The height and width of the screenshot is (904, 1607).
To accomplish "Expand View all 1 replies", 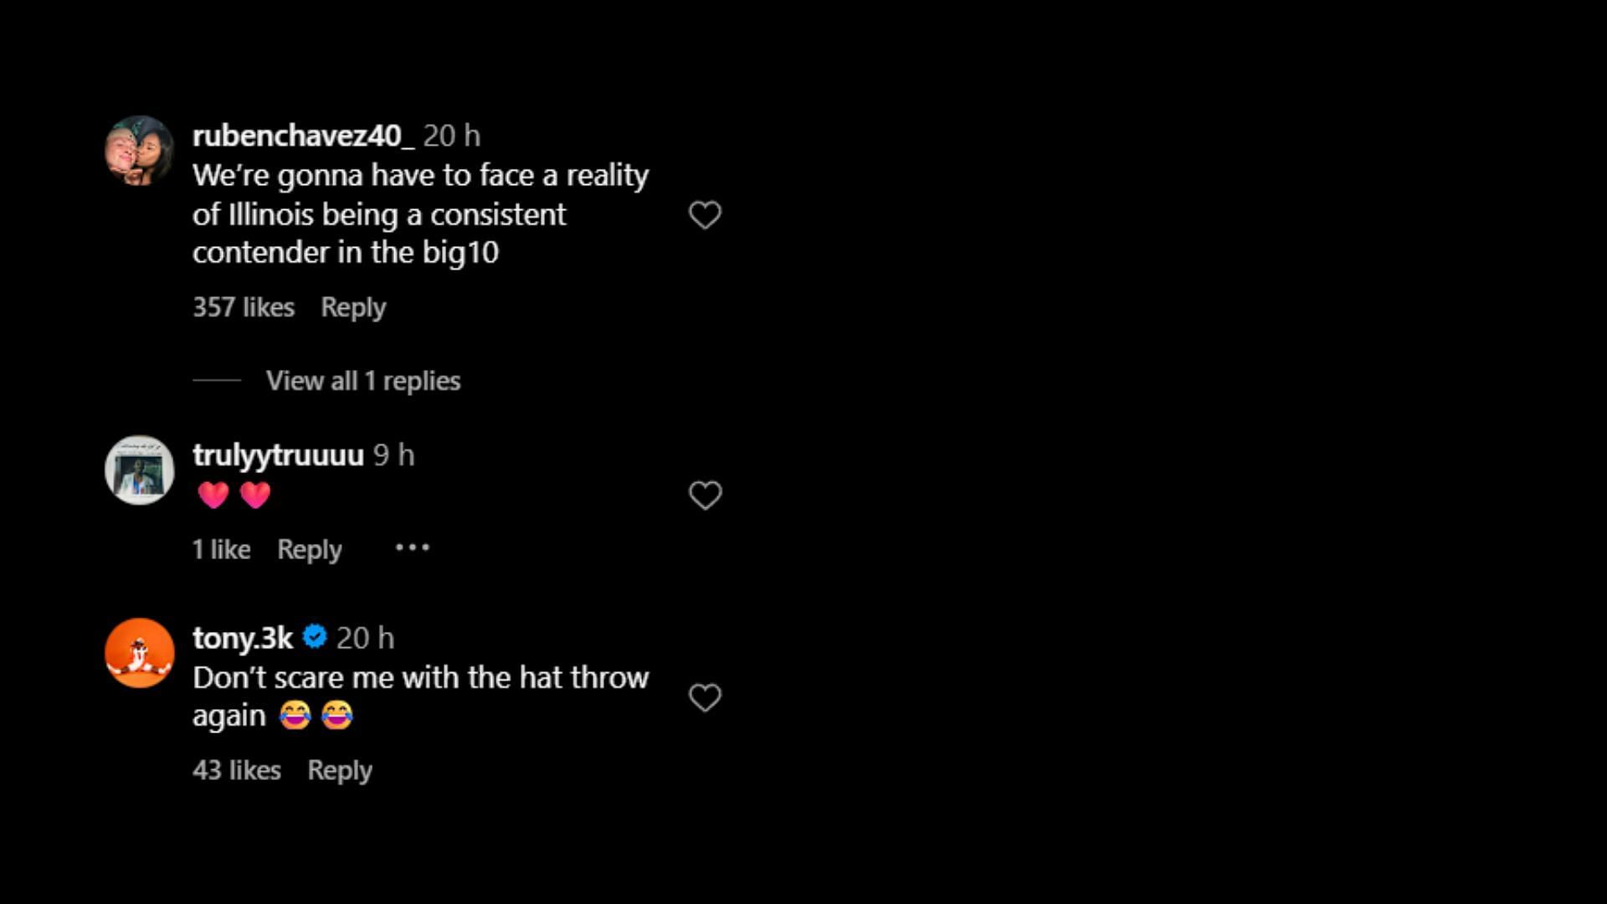I will point(363,381).
